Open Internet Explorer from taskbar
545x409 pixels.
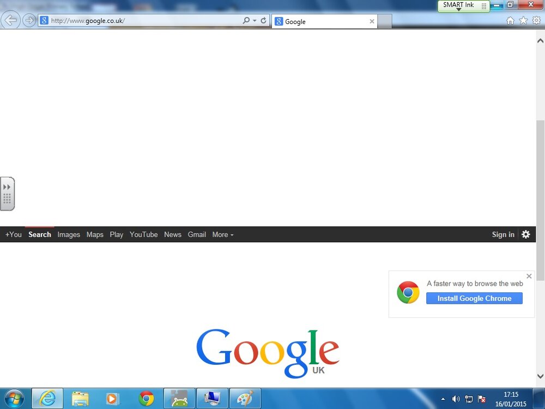[47, 399]
